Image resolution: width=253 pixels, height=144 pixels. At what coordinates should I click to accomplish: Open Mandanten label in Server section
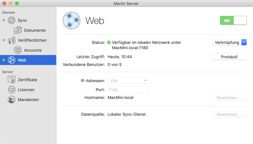pos(28,100)
